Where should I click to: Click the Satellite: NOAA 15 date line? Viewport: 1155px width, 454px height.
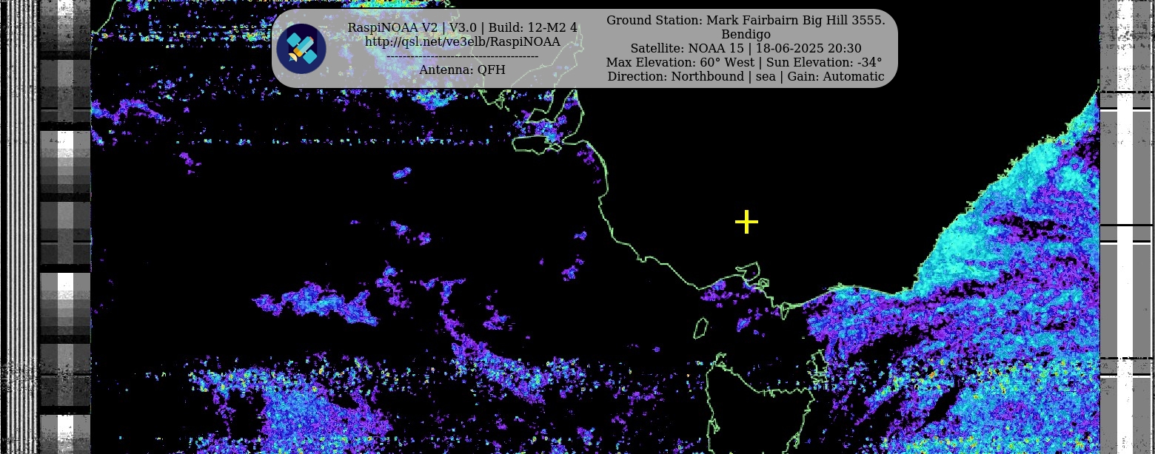click(745, 48)
